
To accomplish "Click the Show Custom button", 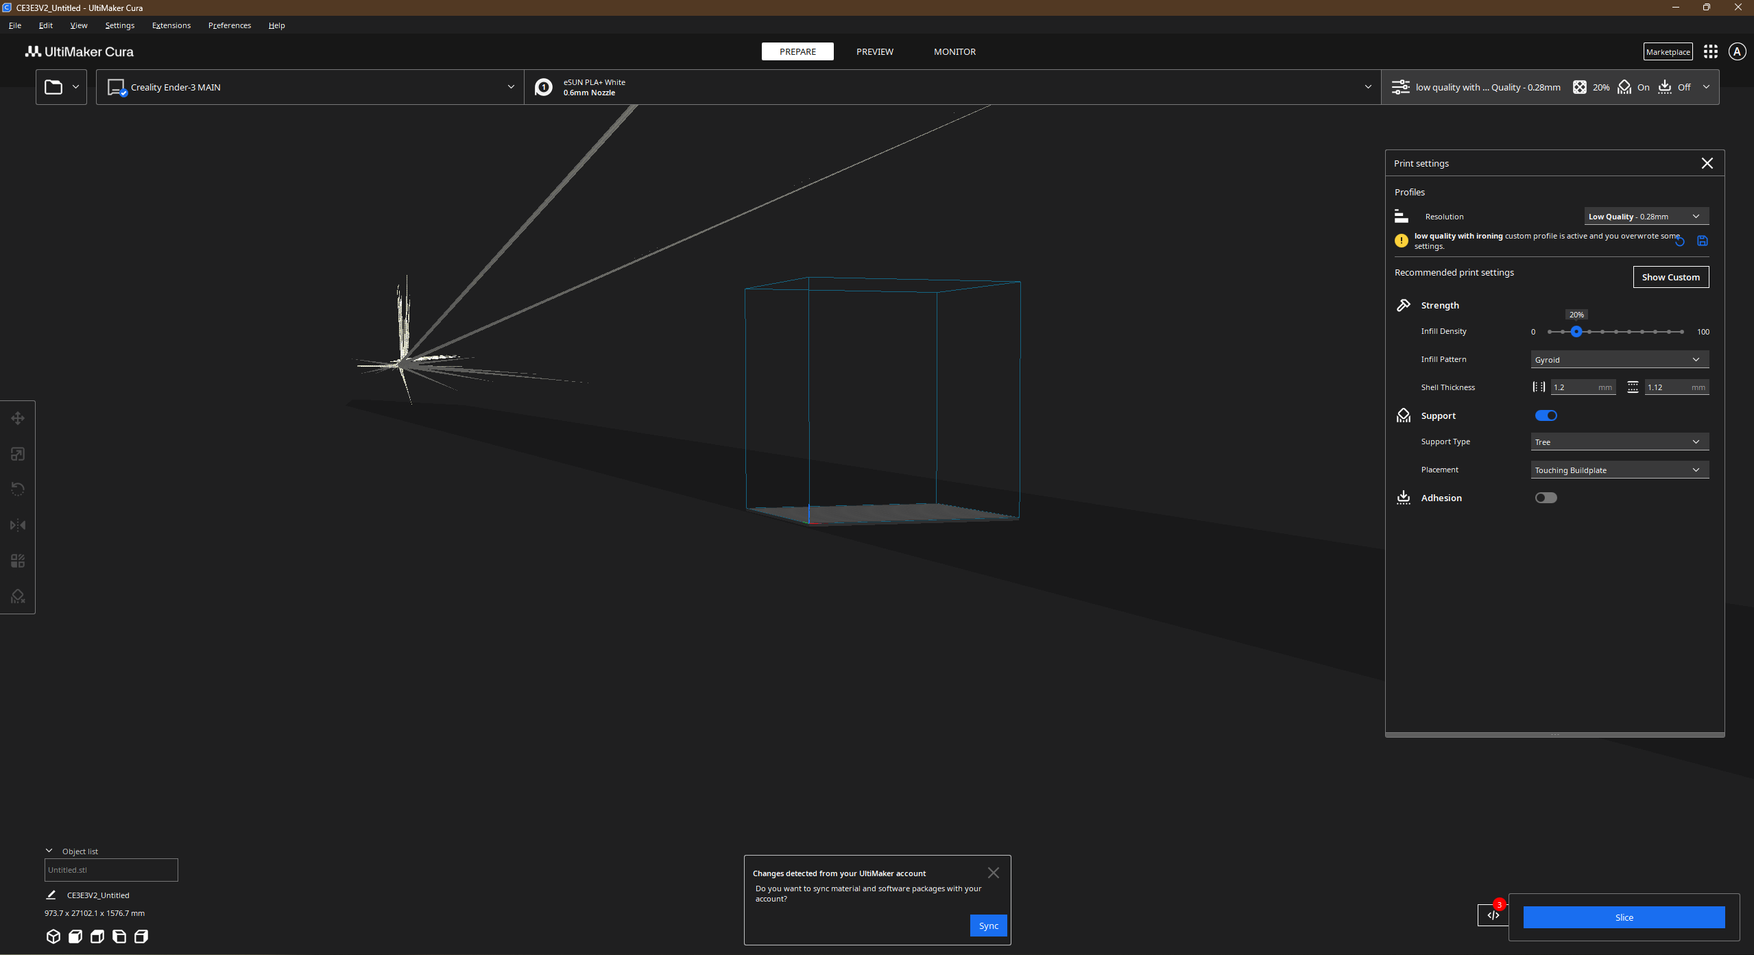I will pyautogui.click(x=1670, y=277).
